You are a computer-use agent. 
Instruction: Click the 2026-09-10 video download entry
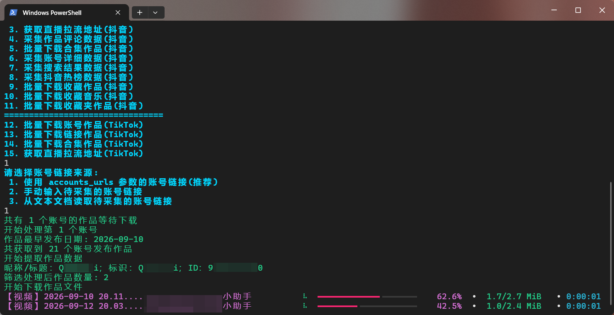pyautogui.click(x=128, y=296)
